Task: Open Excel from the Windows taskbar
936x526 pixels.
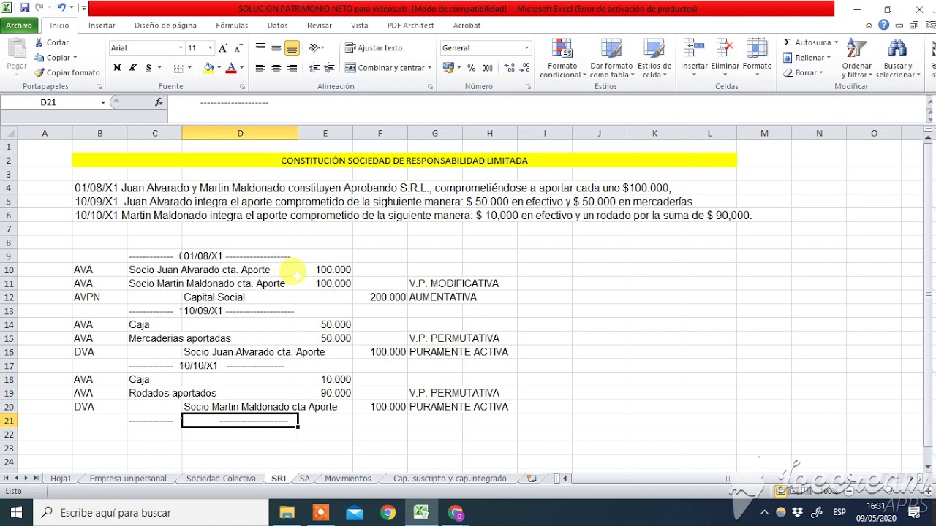Action: point(421,512)
